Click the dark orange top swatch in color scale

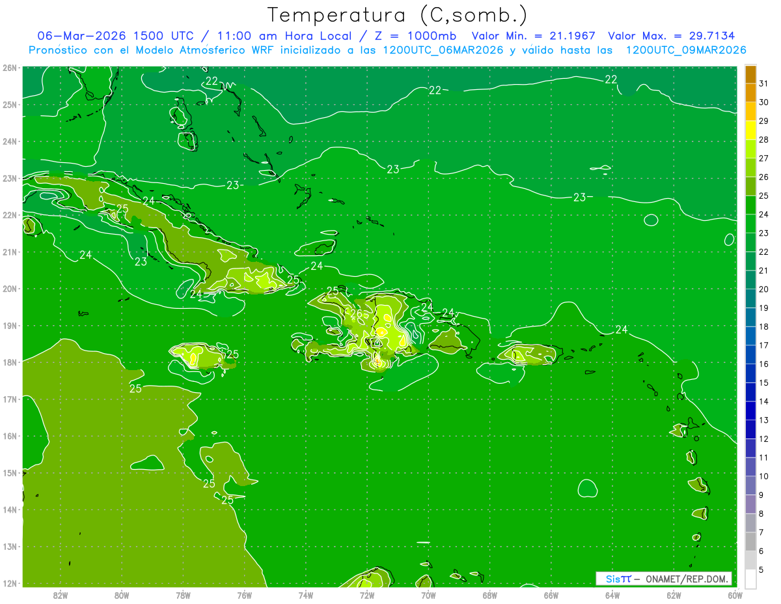tap(750, 74)
